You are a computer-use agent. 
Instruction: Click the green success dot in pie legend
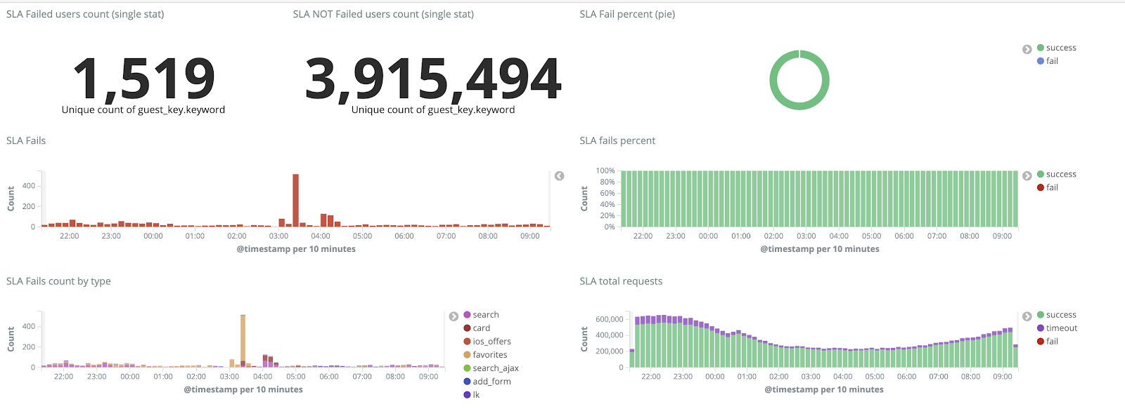(1041, 48)
